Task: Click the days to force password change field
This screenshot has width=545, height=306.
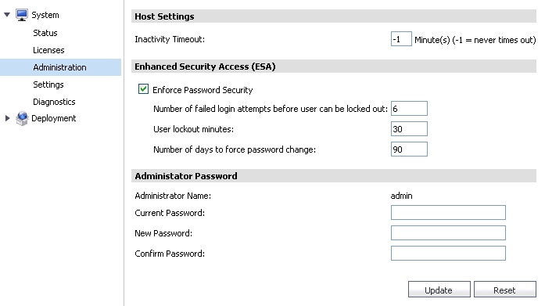Action: point(409,149)
